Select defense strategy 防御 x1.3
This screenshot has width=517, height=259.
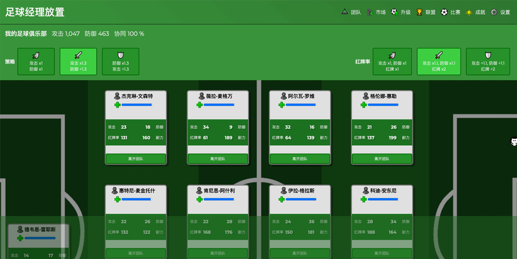[x=120, y=62]
